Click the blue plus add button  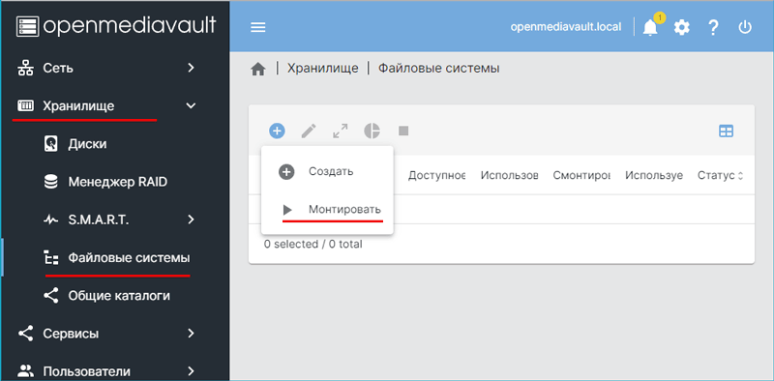tap(277, 131)
